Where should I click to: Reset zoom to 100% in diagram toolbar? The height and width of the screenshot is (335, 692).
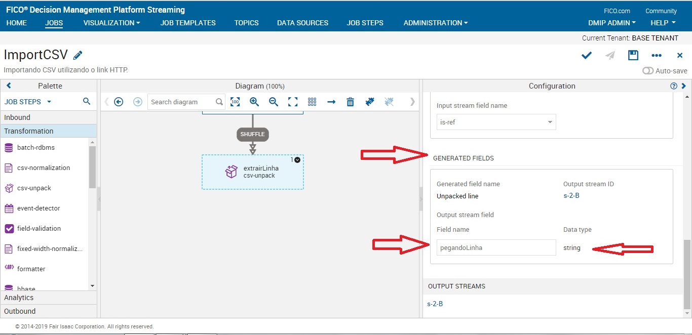(235, 102)
